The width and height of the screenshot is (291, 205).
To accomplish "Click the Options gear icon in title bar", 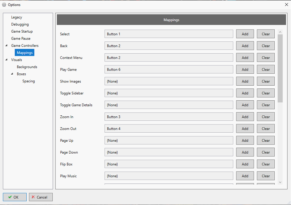I will pyautogui.click(x=4, y=5).
